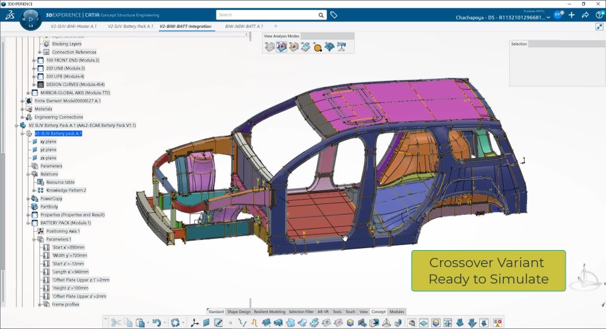
Task: Toggle the first gray body analysis mode
Action: pyautogui.click(x=270, y=47)
